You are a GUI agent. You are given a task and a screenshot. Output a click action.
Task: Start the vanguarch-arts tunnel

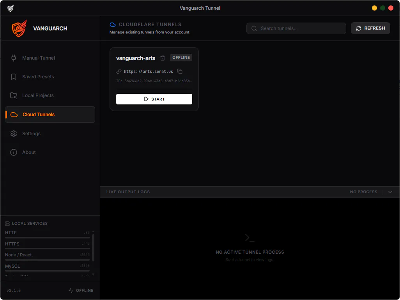point(154,99)
